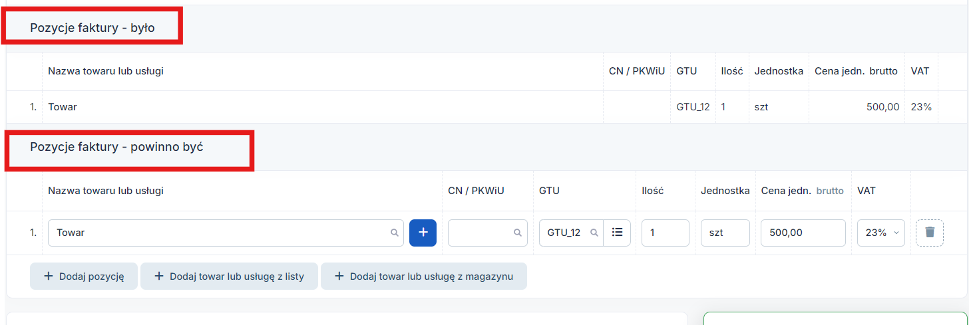Toggle the brutto label next to Cena jedn.
Viewport: 969px width, 325px height.
tap(830, 191)
